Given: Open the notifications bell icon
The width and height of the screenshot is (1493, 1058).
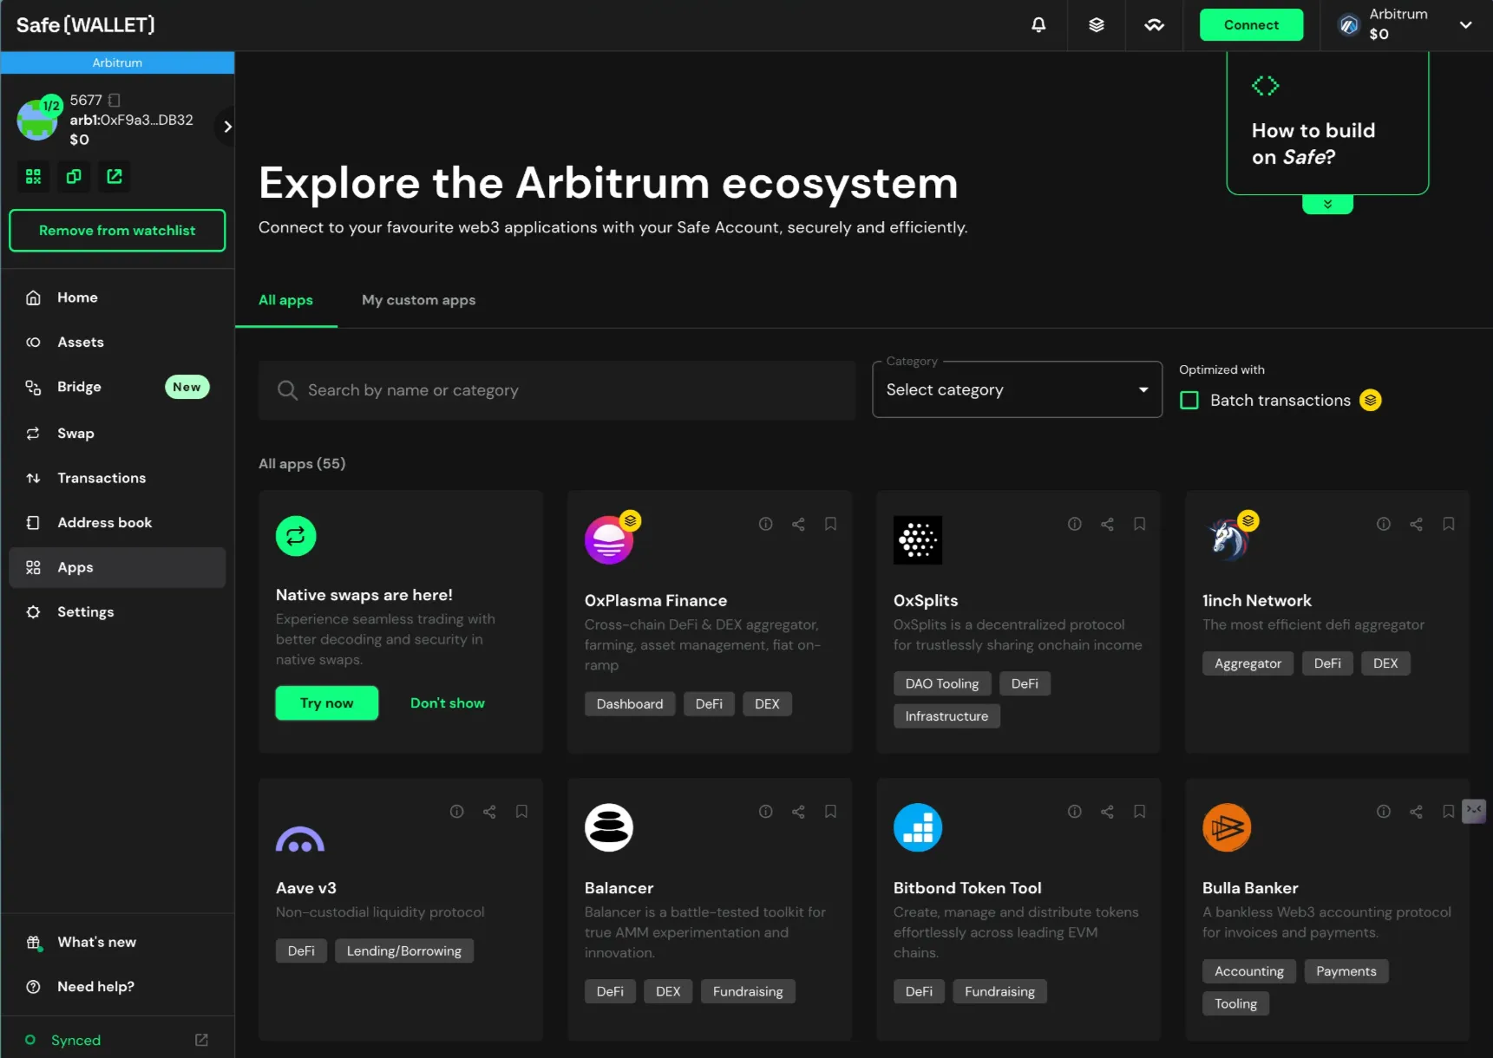Looking at the screenshot, I should (1038, 25).
